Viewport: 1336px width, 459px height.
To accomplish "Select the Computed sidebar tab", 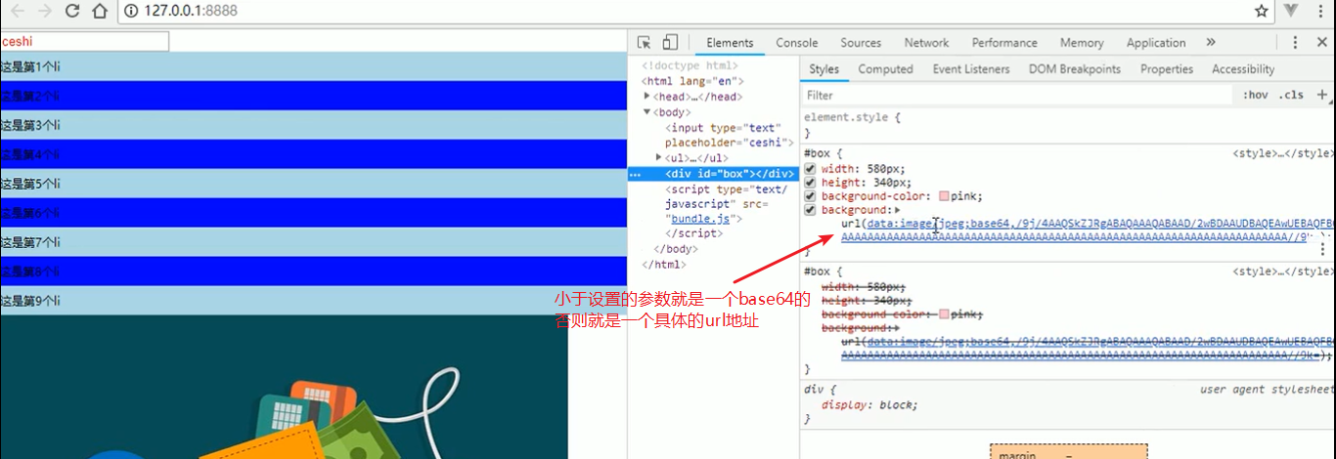I will 885,69.
